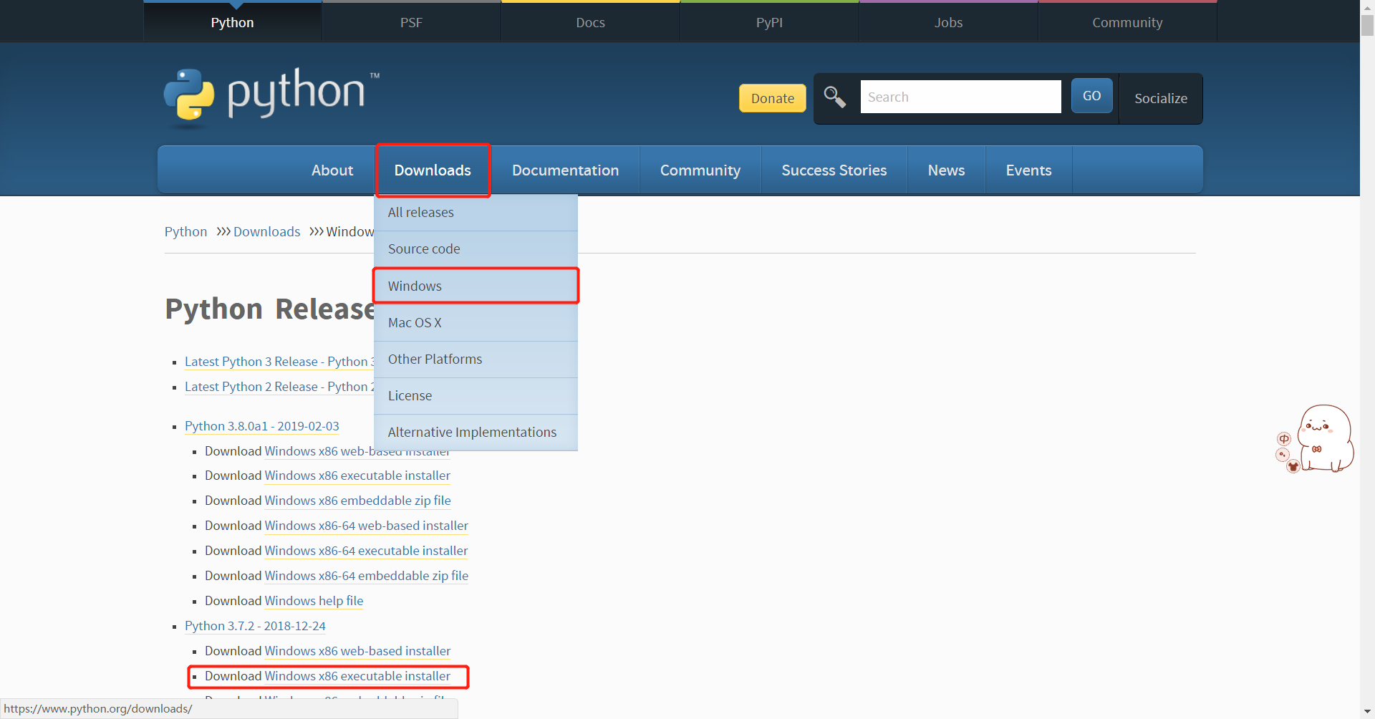Focus the Search input field
The height and width of the screenshot is (719, 1375).
pyautogui.click(x=960, y=97)
